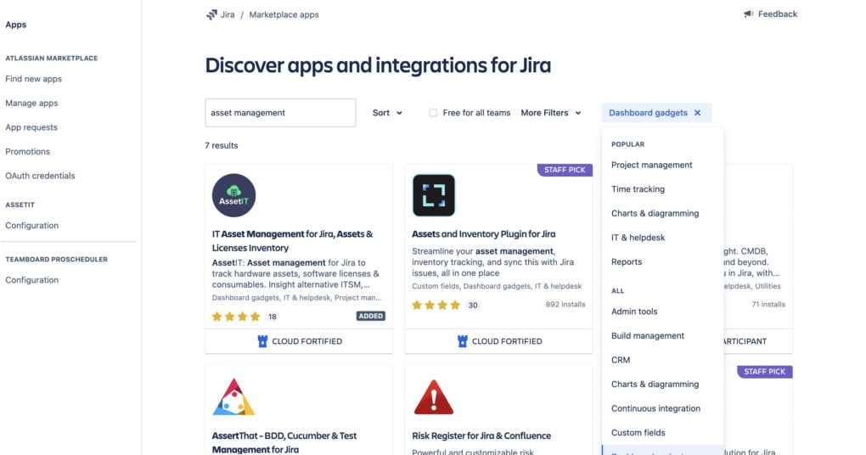Open Configuration under AssetIT section
This screenshot has height=455, width=866.
coord(32,226)
